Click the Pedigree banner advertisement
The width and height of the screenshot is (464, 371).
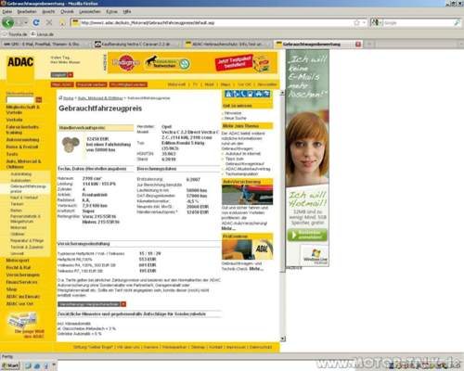pos(126,63)
